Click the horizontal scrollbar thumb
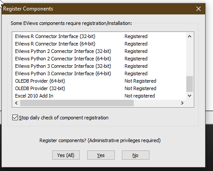 point(77,103)
